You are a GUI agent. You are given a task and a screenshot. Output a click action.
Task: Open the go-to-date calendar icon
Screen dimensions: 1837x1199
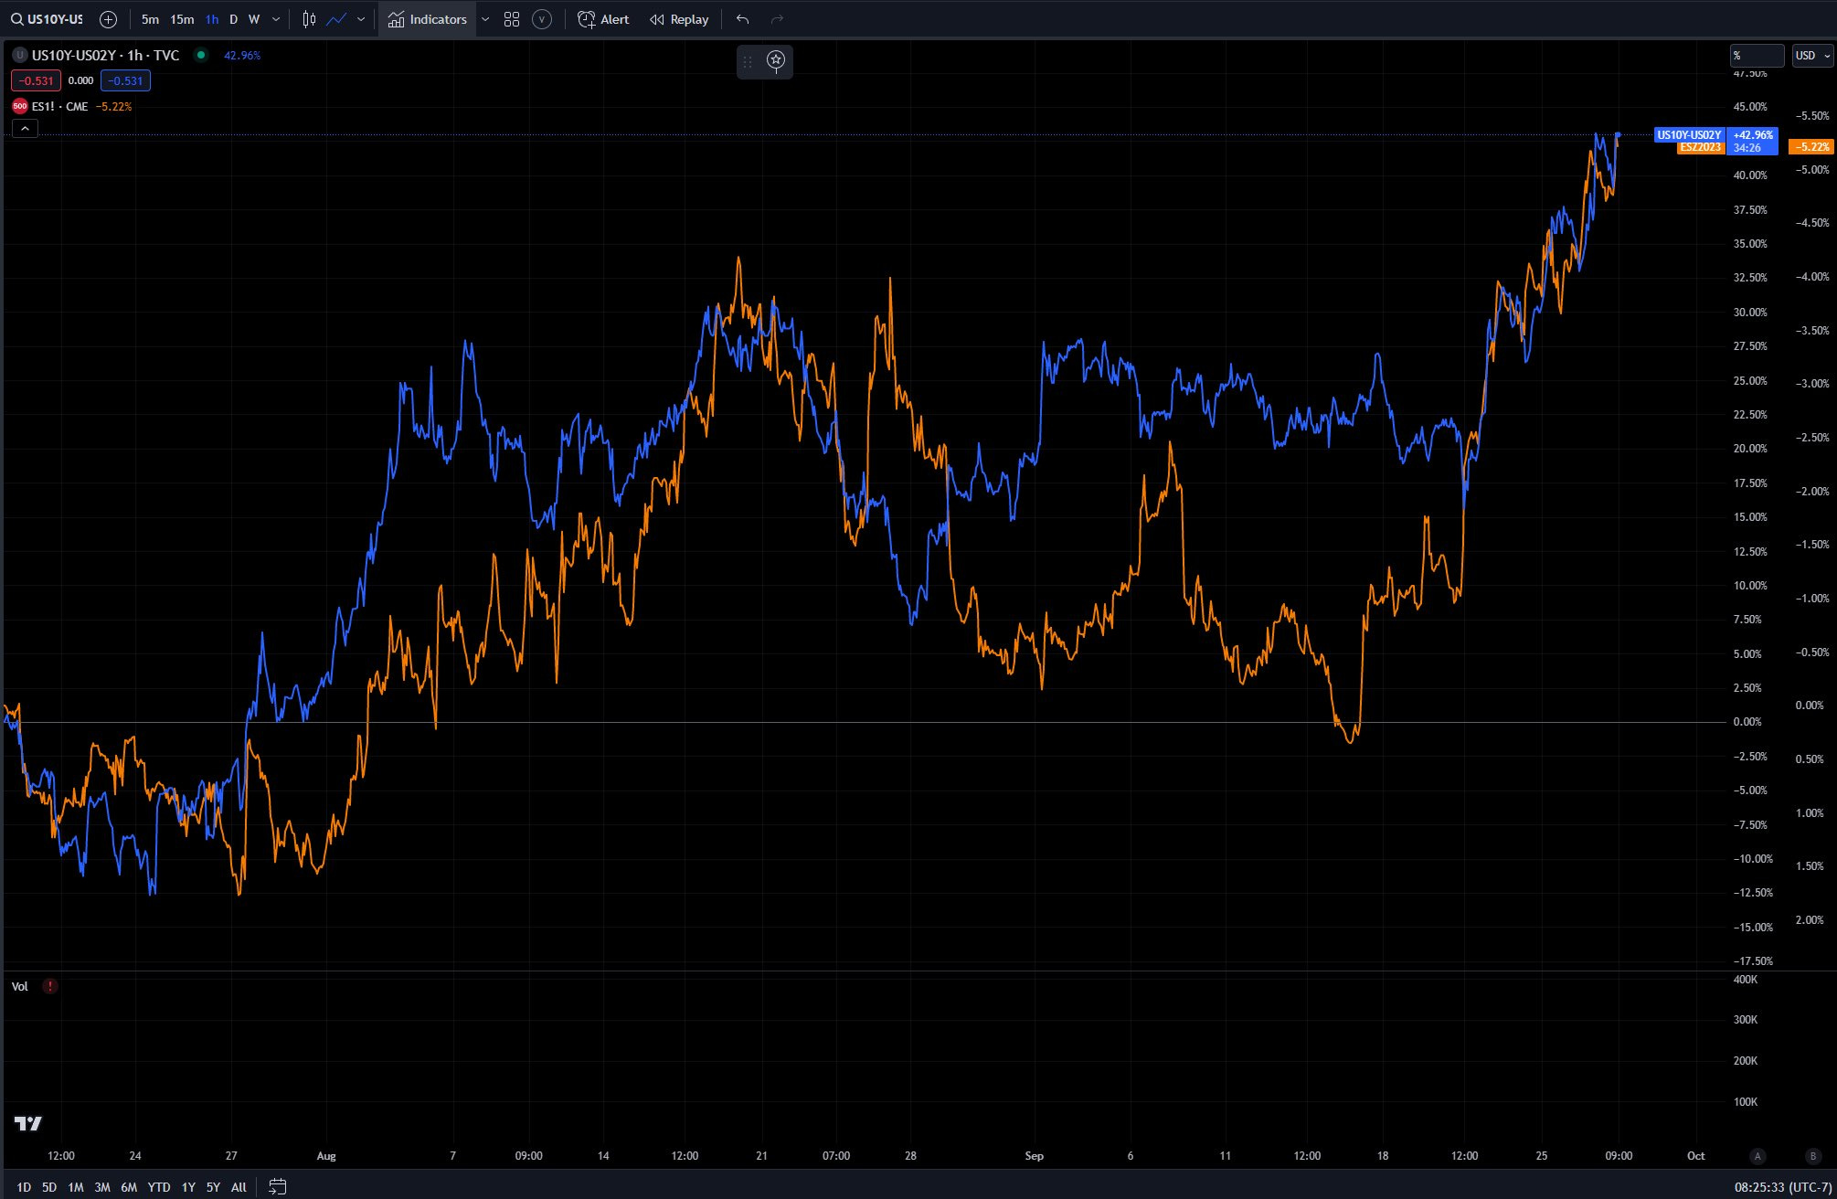pyautogui.click(x=278, y=1187)
